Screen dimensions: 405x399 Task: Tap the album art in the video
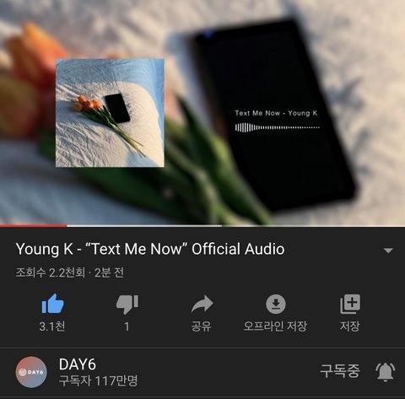click(x=110, y=113)
